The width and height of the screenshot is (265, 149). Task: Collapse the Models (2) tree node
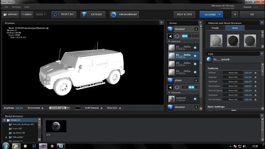(x=5, y=120)
